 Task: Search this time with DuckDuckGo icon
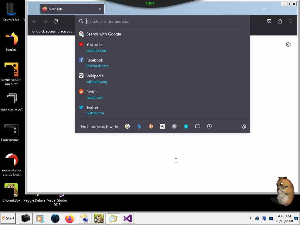(x=151, y=126)
